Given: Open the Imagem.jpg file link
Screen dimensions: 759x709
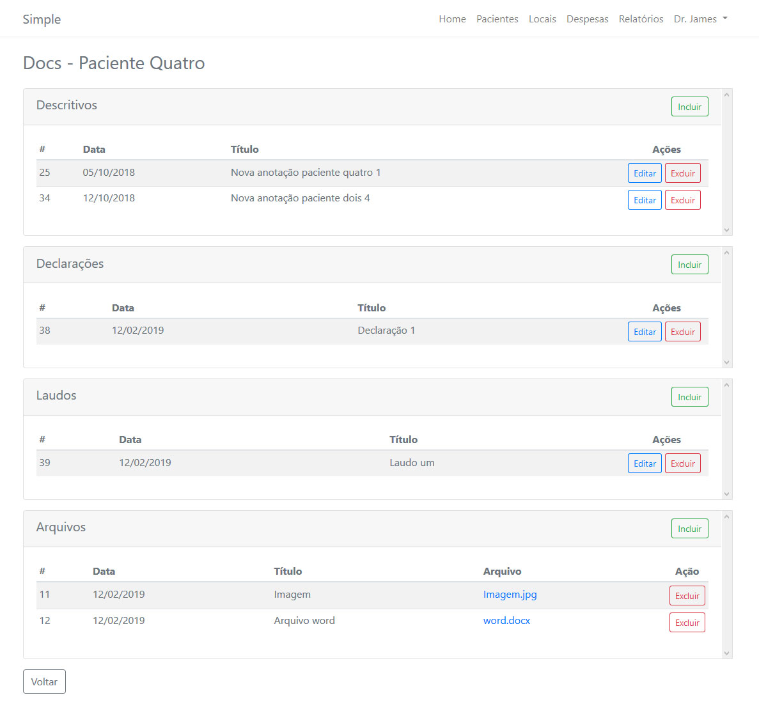Looking at the screenshot, I should (510, 595).
